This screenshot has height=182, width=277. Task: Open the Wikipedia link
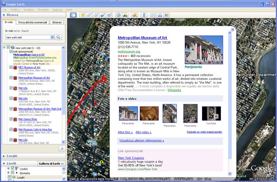[174, 90]
